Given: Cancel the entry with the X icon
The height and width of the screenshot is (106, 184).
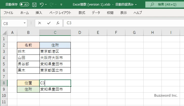Looking at the screenshot, I should 40,23.
